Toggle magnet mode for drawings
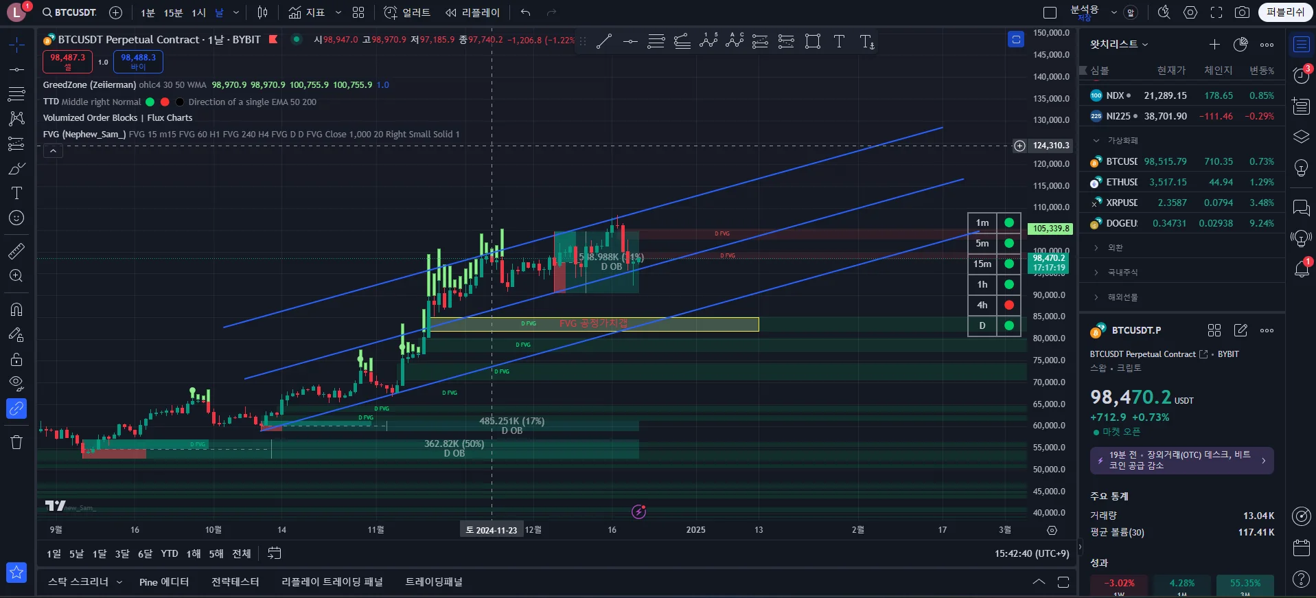The width and height of the screenshot is (1316, 598). [x=16, y=310]
